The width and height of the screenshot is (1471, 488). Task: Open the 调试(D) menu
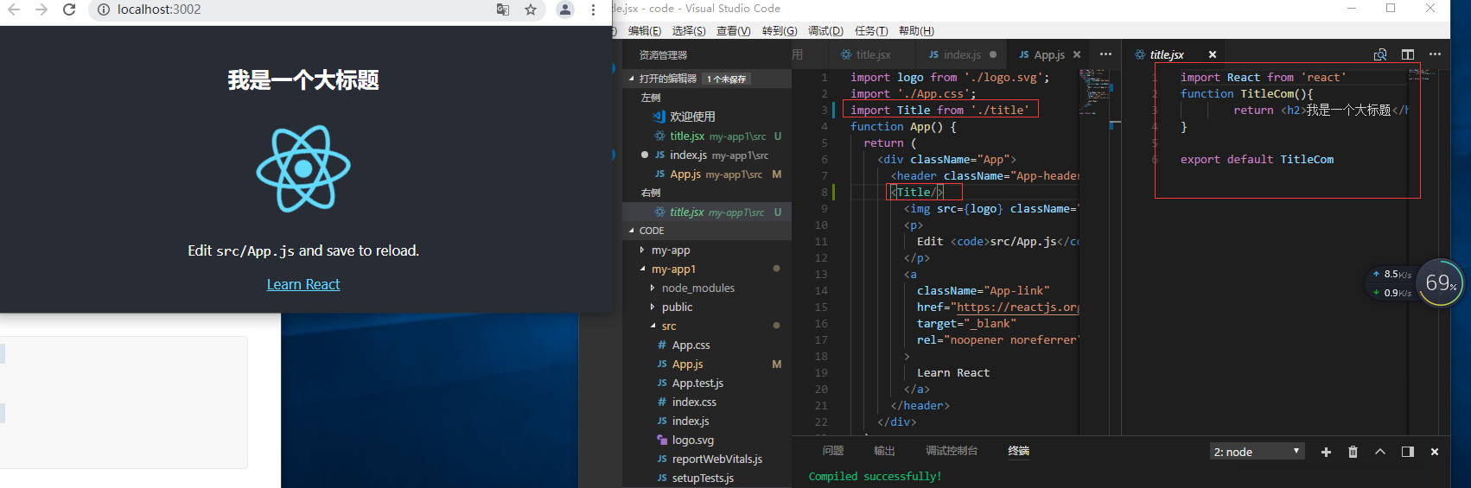(825, 30)
